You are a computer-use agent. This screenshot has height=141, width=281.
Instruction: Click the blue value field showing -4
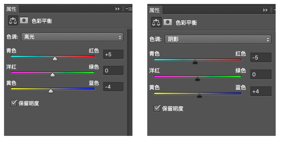[x=113, y=87]
